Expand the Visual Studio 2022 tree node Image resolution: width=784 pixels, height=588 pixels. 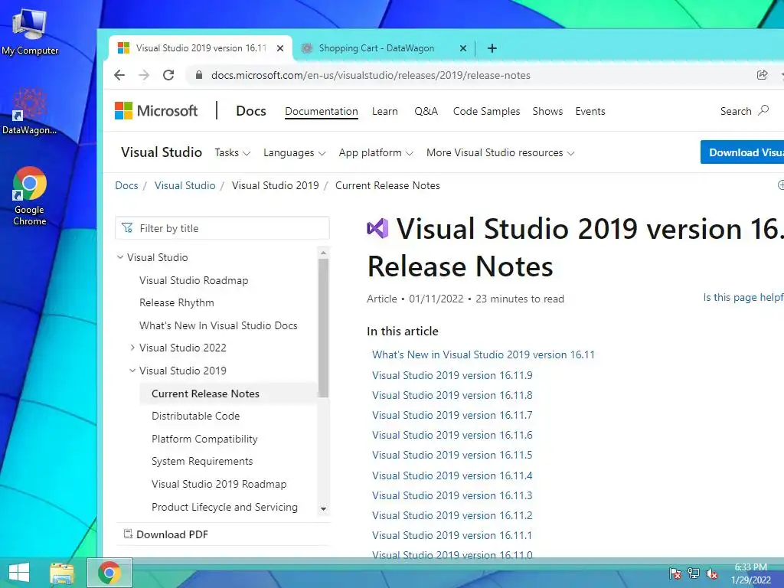(132, 348)
